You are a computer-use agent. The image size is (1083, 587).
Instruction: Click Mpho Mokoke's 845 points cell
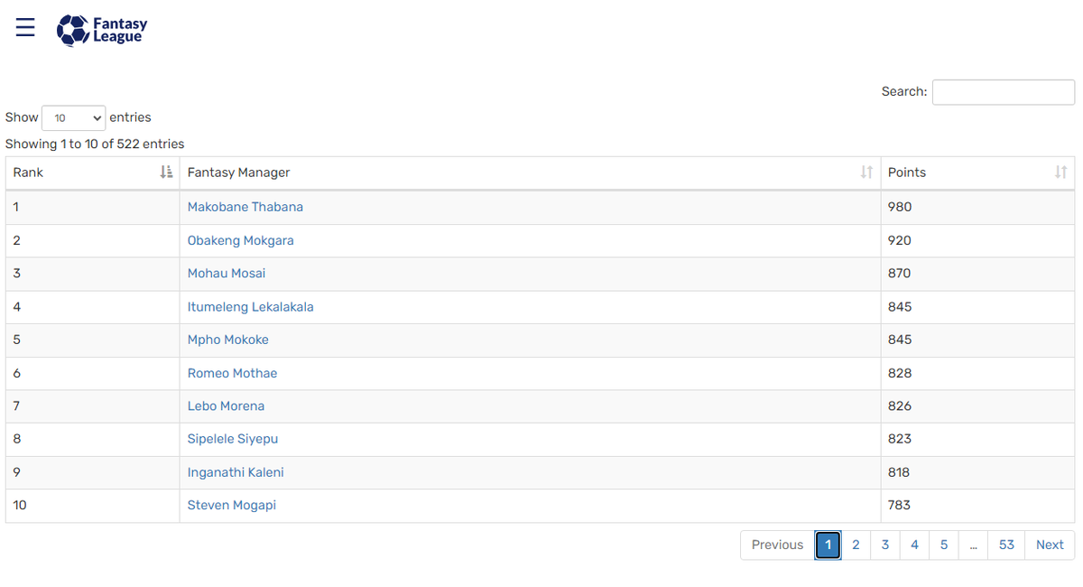pyautogui.click(x=977, y=340)
